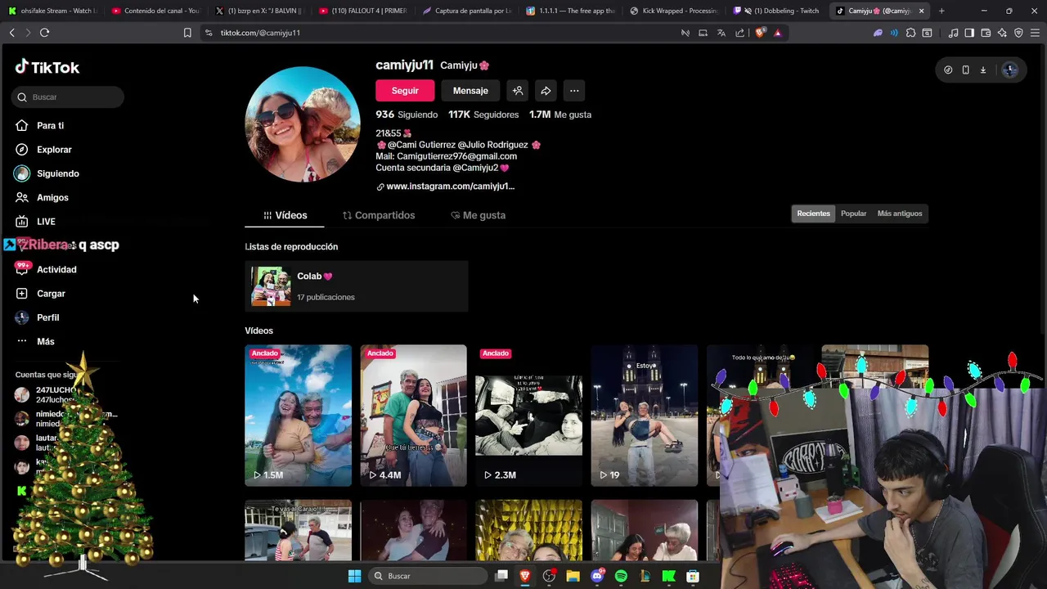The image size is (1047, 589).
Task: Click the Windows taskbar Buscar search box
Action: click(429, 576)
